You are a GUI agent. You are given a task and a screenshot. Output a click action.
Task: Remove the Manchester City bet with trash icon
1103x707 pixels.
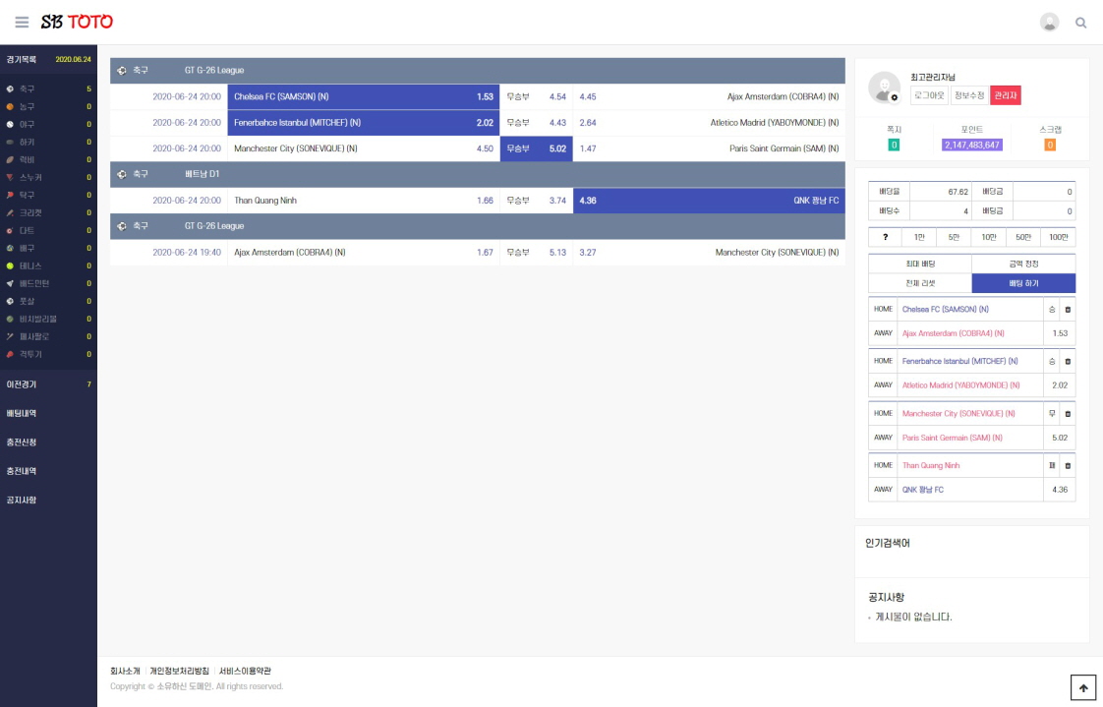tap(1068, 414)
